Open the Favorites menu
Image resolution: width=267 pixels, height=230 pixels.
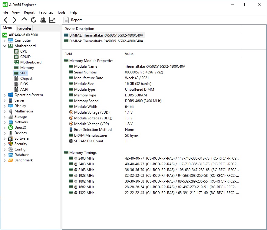46,12
